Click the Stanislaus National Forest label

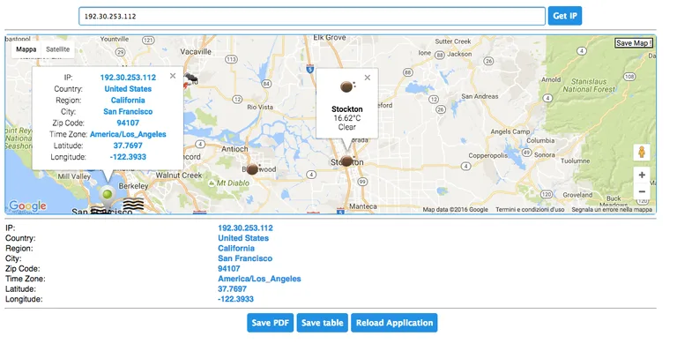[589, 85]
